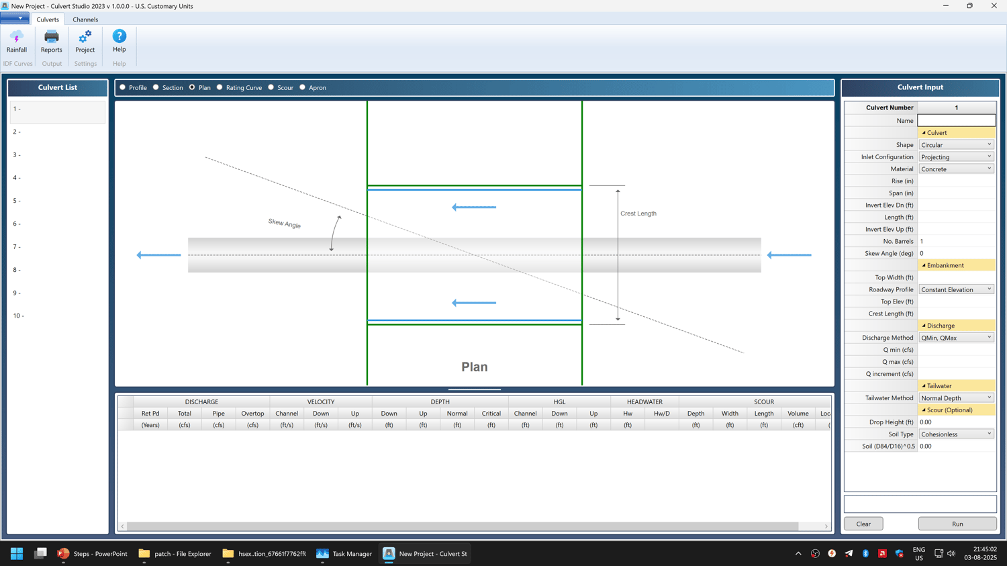The width and height of the screenshot is (1007, 566).
Task: Select culvert 5 in Culvert List
Action: [x=58, y=201]
